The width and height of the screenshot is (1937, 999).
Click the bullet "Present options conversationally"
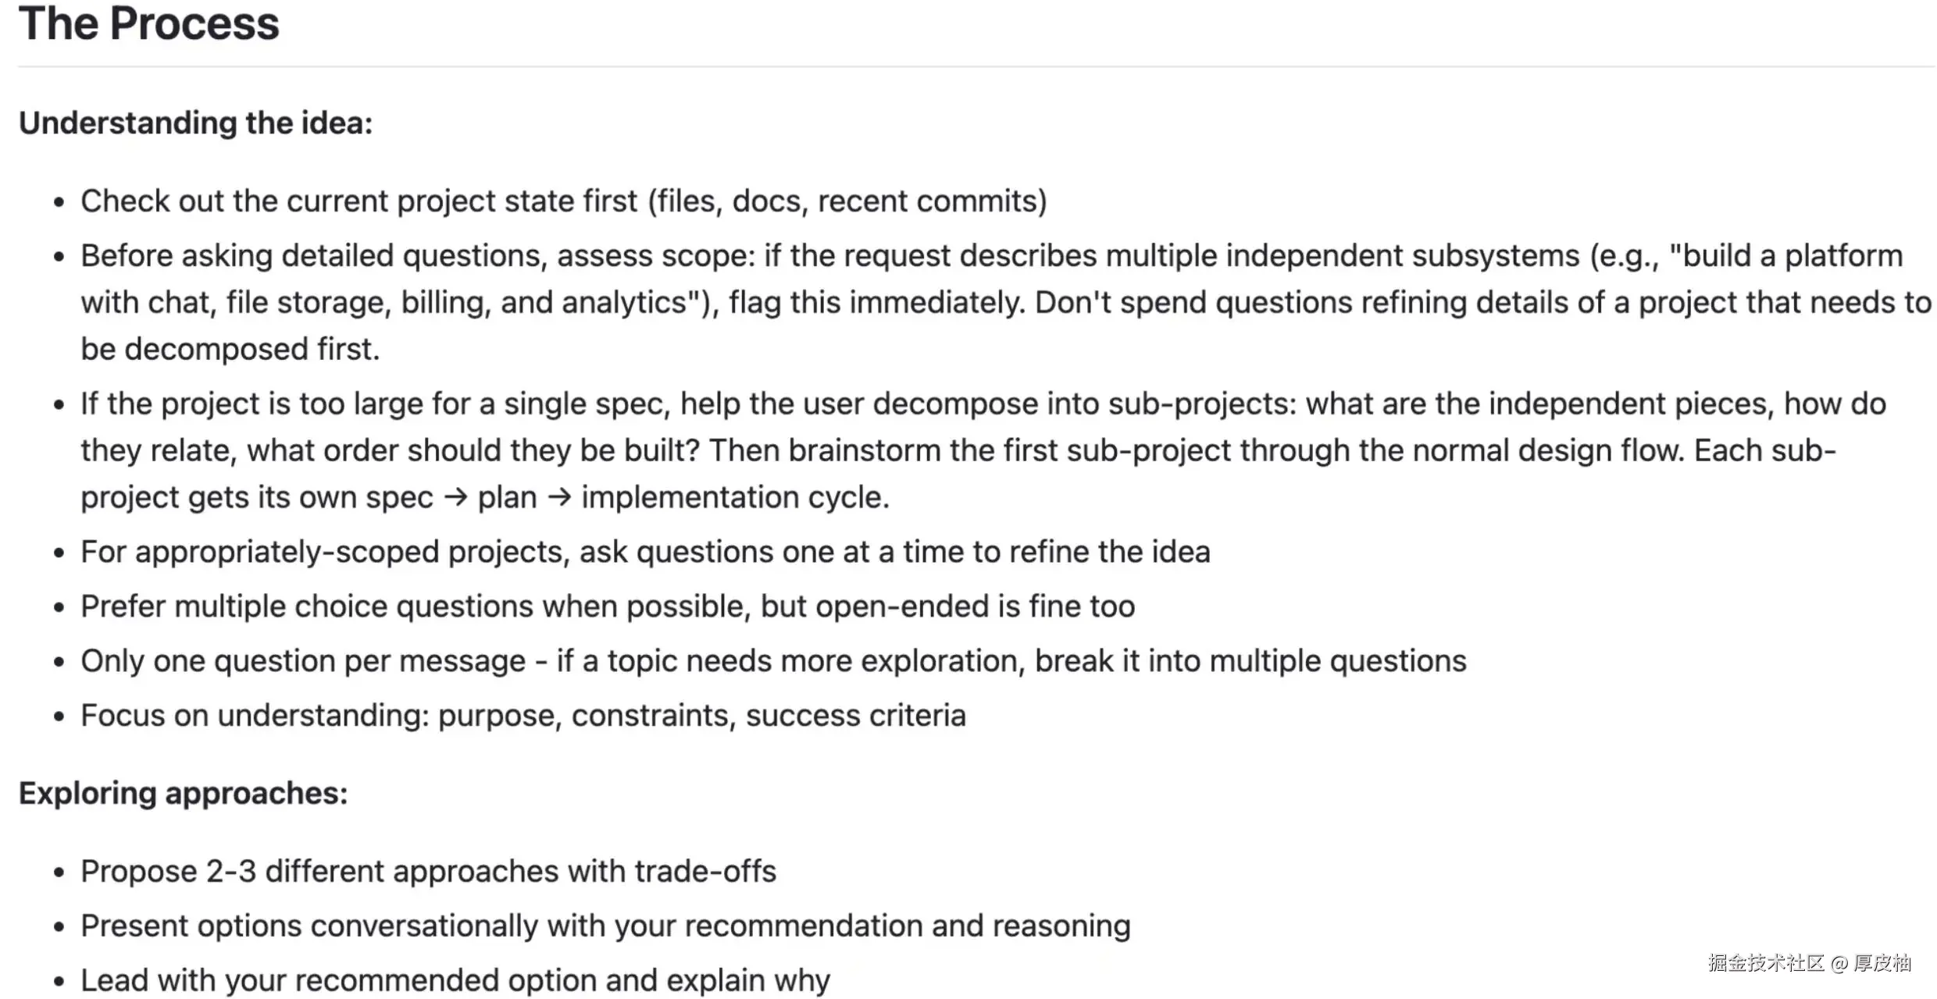[605, 926]
